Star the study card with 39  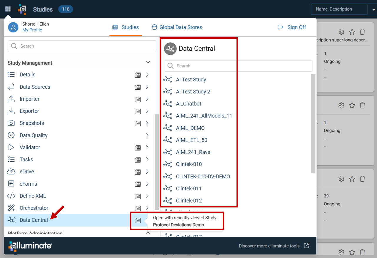[x=352, y=179]
